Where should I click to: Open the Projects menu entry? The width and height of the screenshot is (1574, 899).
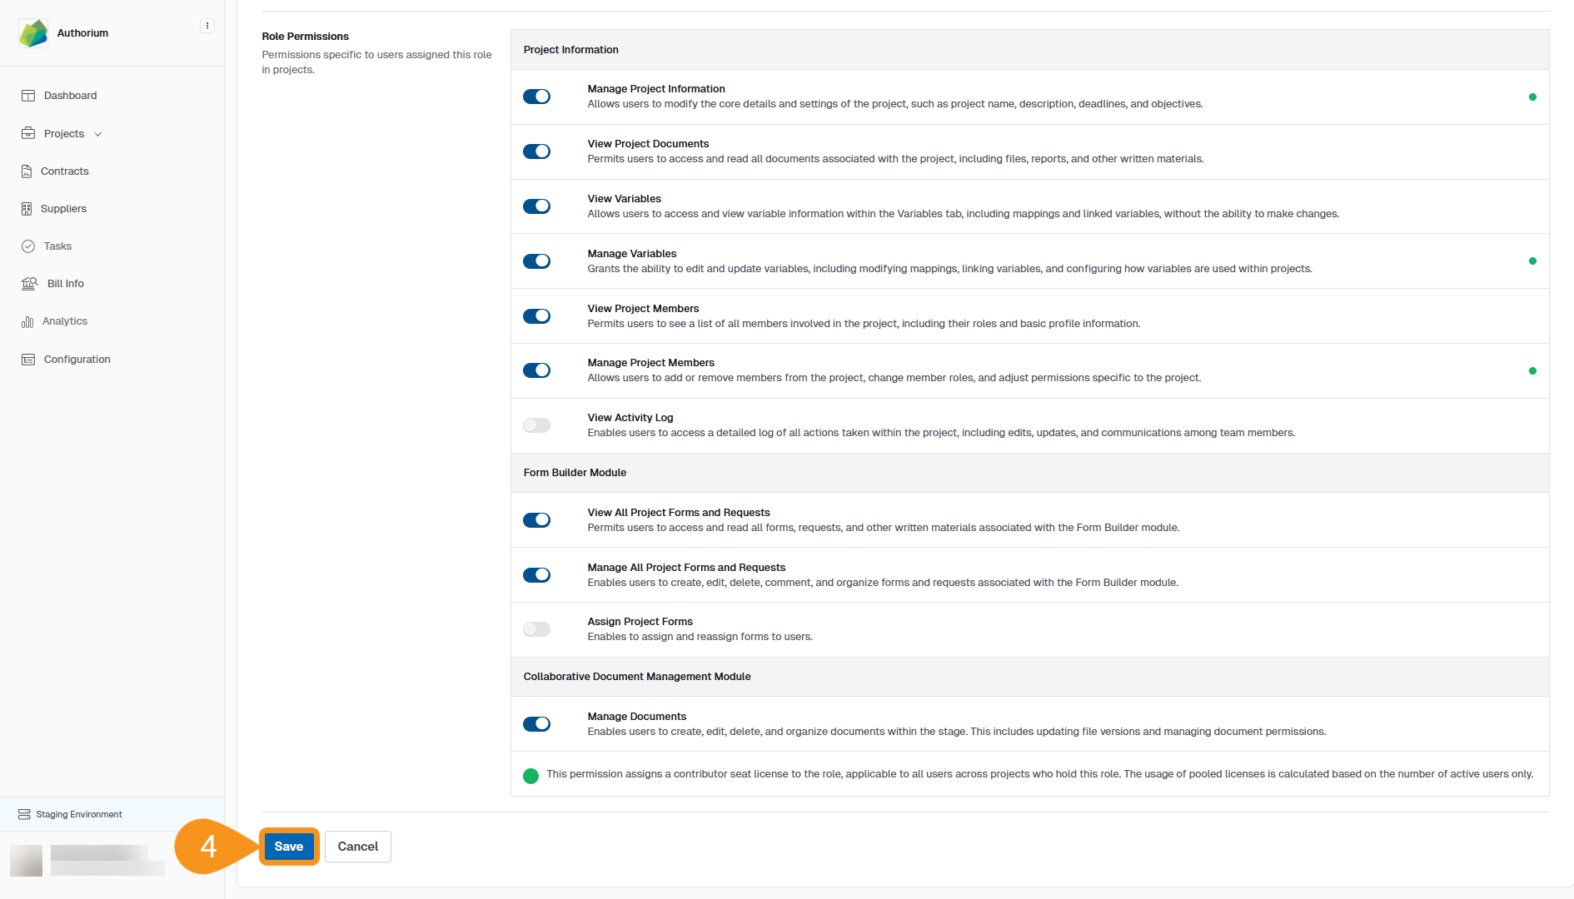click(64, 133)
